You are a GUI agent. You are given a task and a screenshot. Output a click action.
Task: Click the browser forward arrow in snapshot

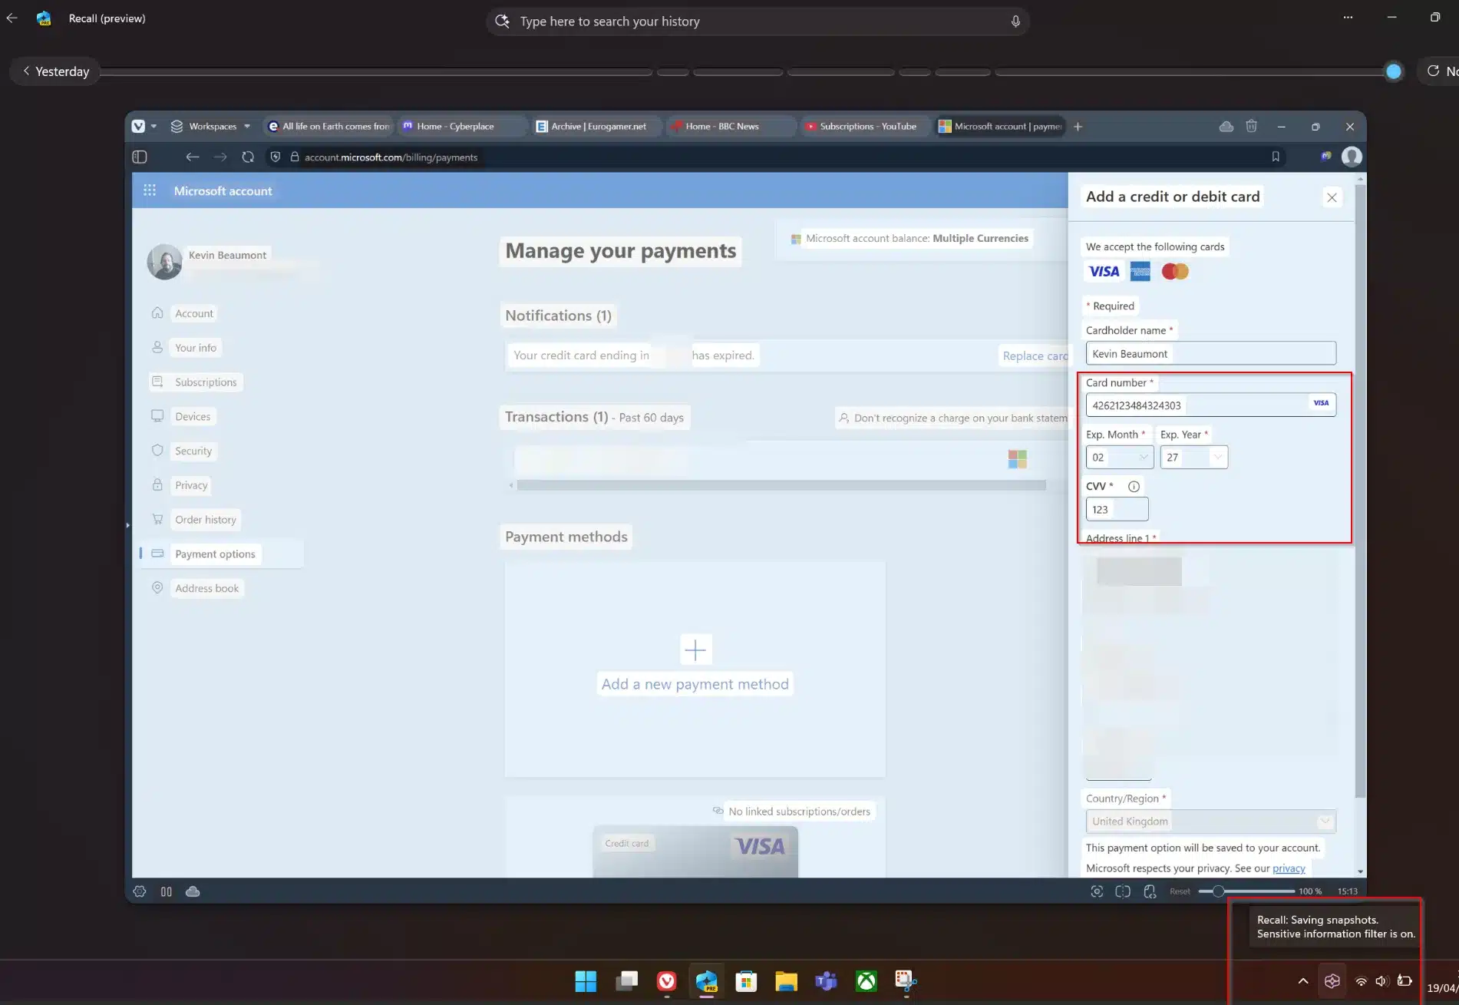pyautogui.click(x=220, y=157)
